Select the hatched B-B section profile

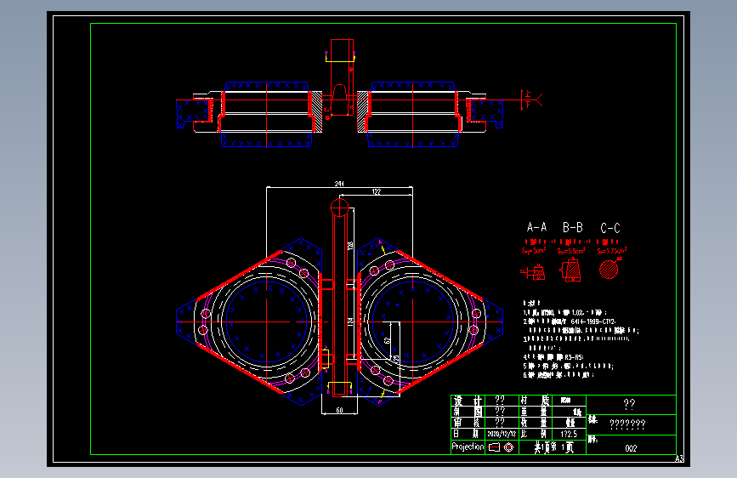pyautogui.click(x=571, y=271)
